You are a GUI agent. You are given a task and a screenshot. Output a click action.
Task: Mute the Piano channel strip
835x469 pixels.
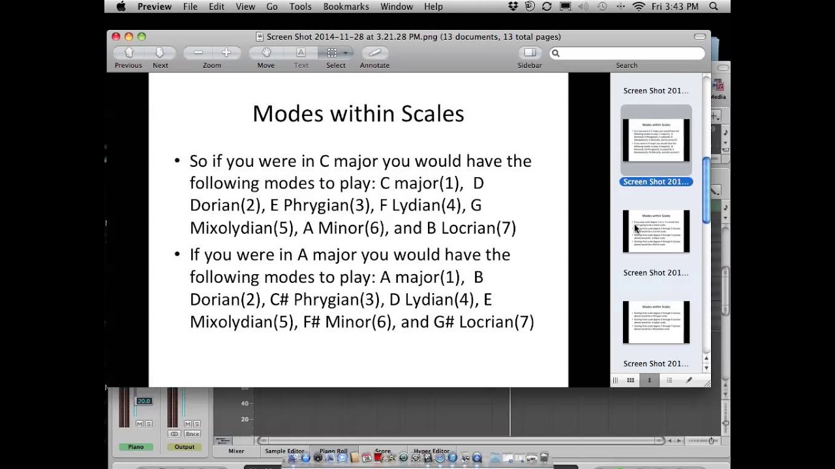pos(140,424)
